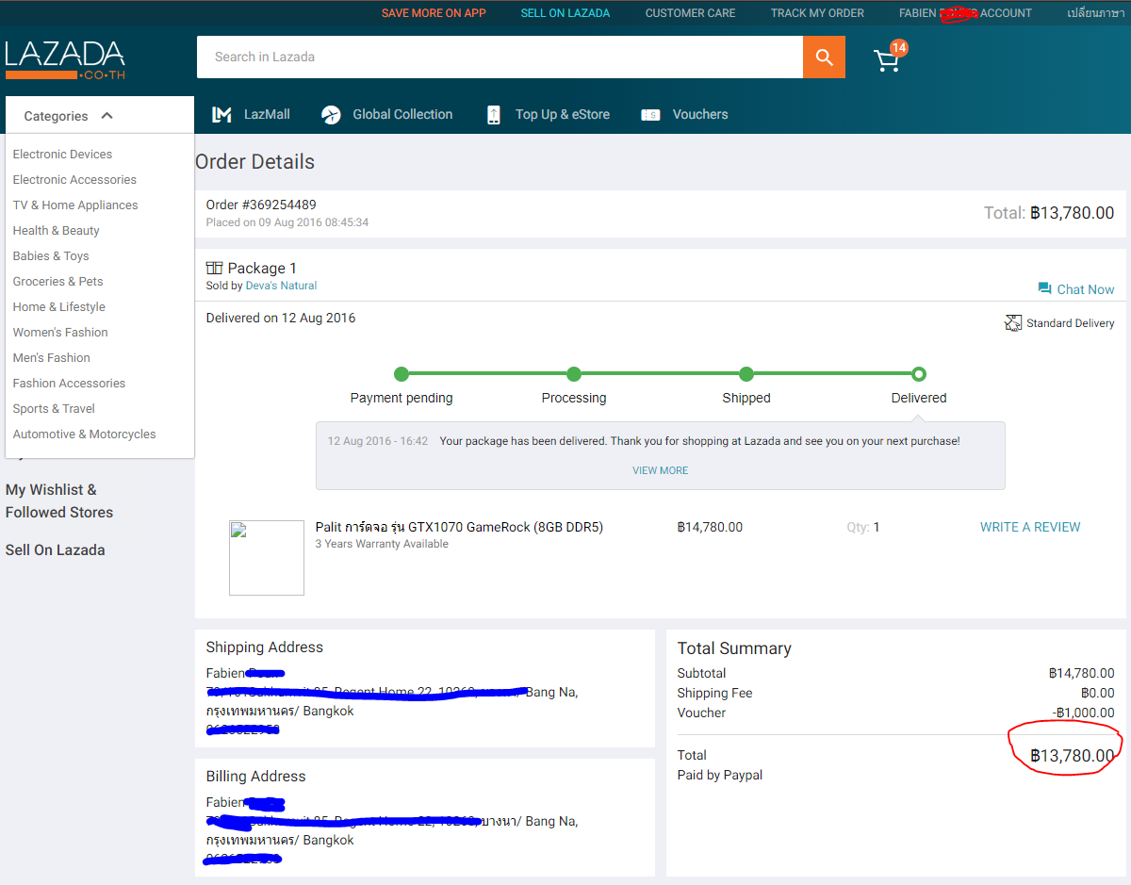This screenshot has width=1131, height=885.
Task: Click 'Delivered on 12 Aug 2016' text
Action: pos(281,318)
